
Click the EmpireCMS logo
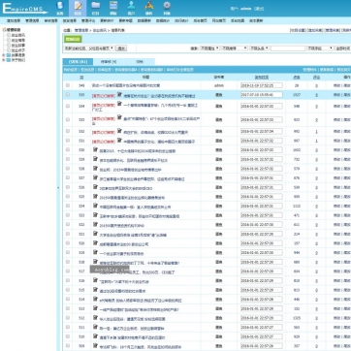(x=24, y=9)
